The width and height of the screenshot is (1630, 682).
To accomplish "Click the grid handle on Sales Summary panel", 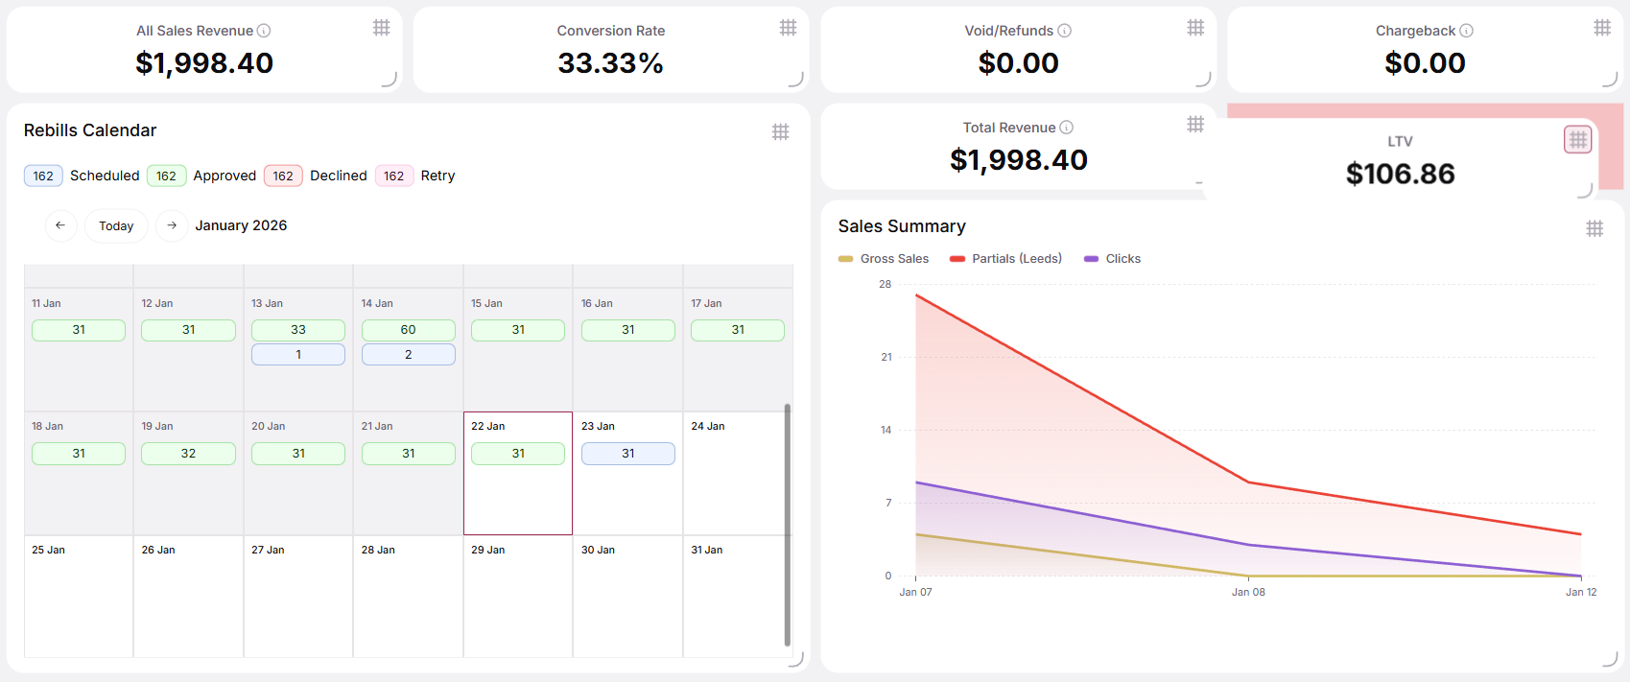I will [x=1595, y=228].
